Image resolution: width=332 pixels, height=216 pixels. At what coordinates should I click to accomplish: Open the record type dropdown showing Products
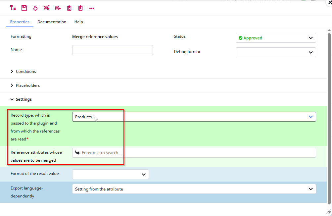[310, 117]
